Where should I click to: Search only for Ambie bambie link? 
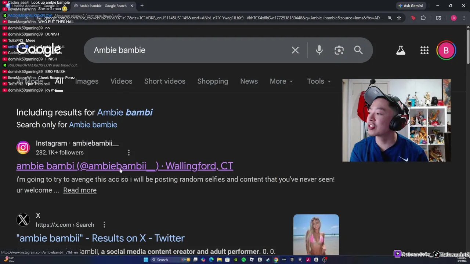[x=93, y=125]
